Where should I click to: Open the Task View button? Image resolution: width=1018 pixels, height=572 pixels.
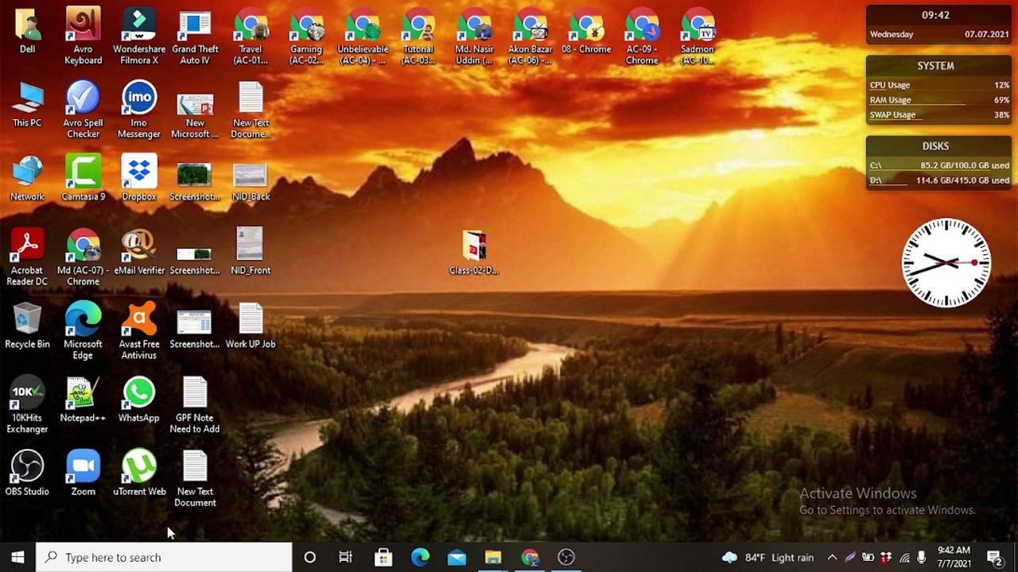345,558
